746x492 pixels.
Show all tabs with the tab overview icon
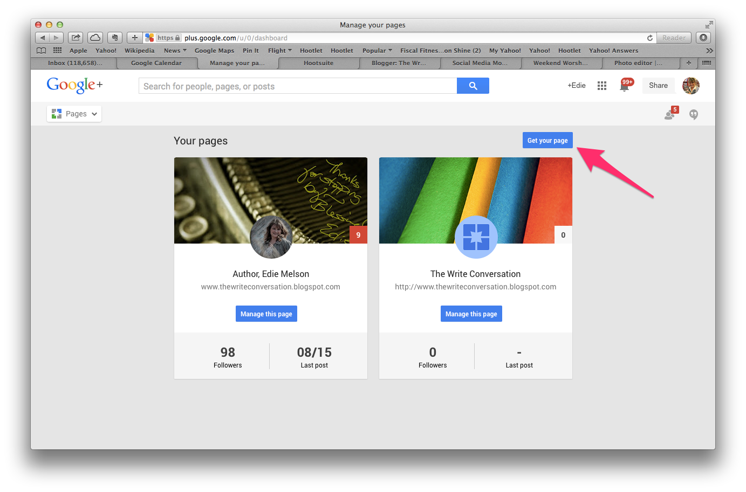click(707, 63)
